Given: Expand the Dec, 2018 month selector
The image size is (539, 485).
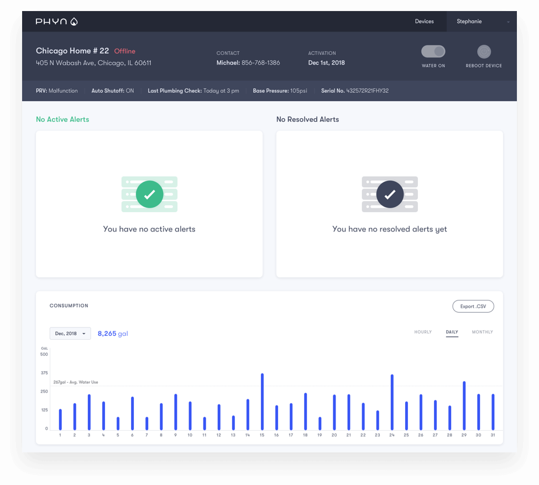Looking at the screenshot, I should click(70, 334).
